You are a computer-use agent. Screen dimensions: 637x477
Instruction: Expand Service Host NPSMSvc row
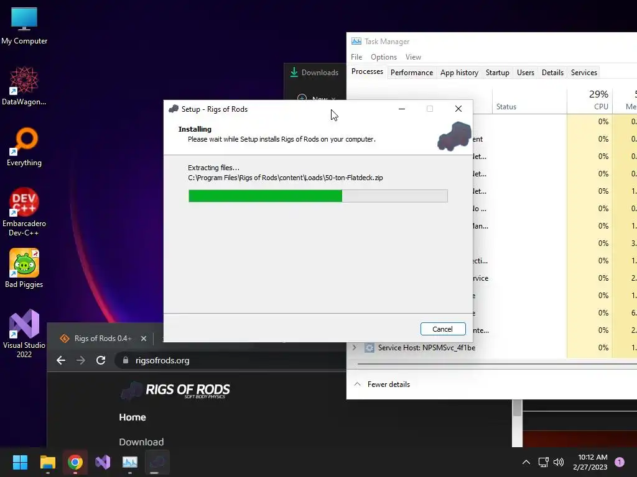coord(354,348)
